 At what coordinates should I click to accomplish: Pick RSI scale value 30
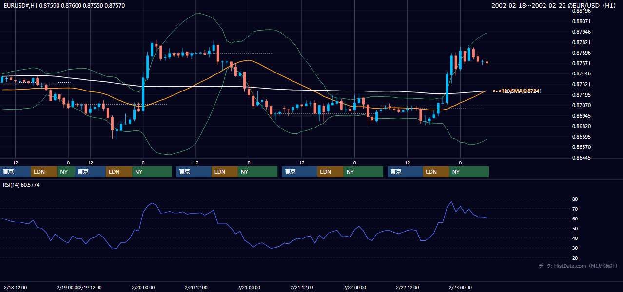[575, 248]
